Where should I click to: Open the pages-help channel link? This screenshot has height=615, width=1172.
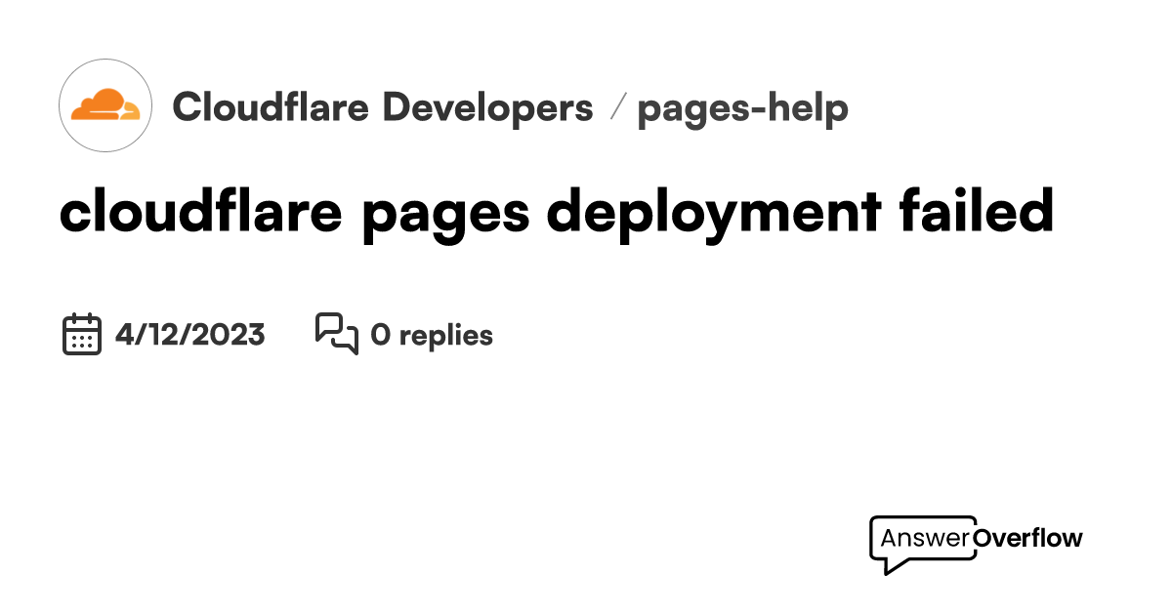pyautogui.click(x=744, y=108)
